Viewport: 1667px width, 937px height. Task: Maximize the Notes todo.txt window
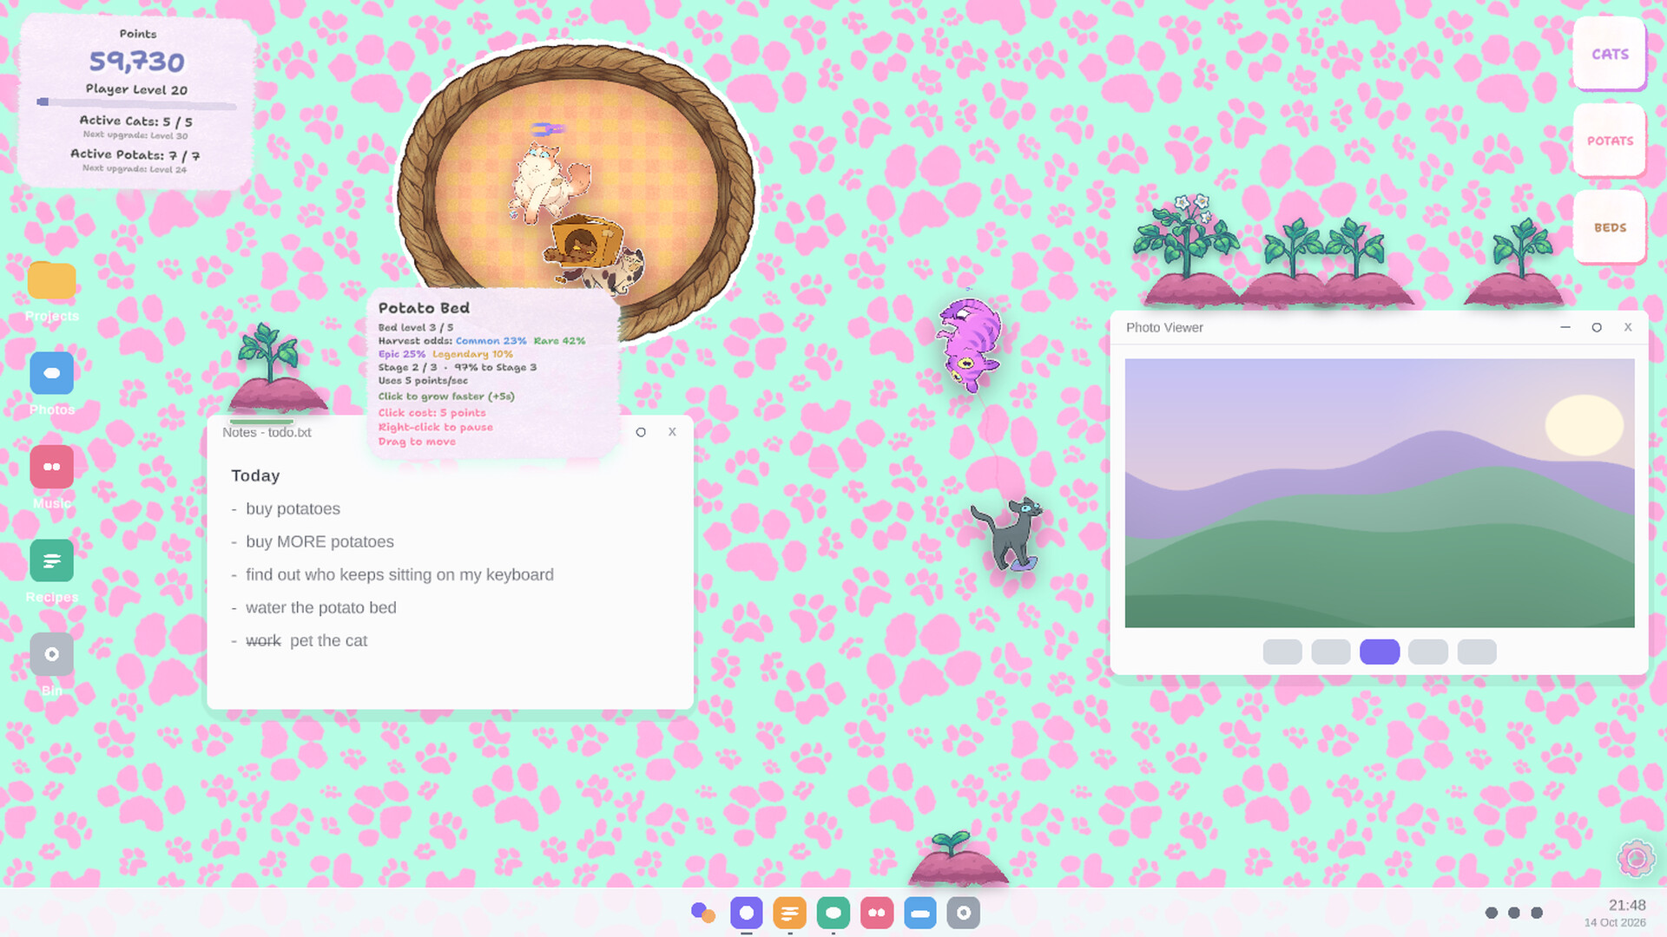641,432
